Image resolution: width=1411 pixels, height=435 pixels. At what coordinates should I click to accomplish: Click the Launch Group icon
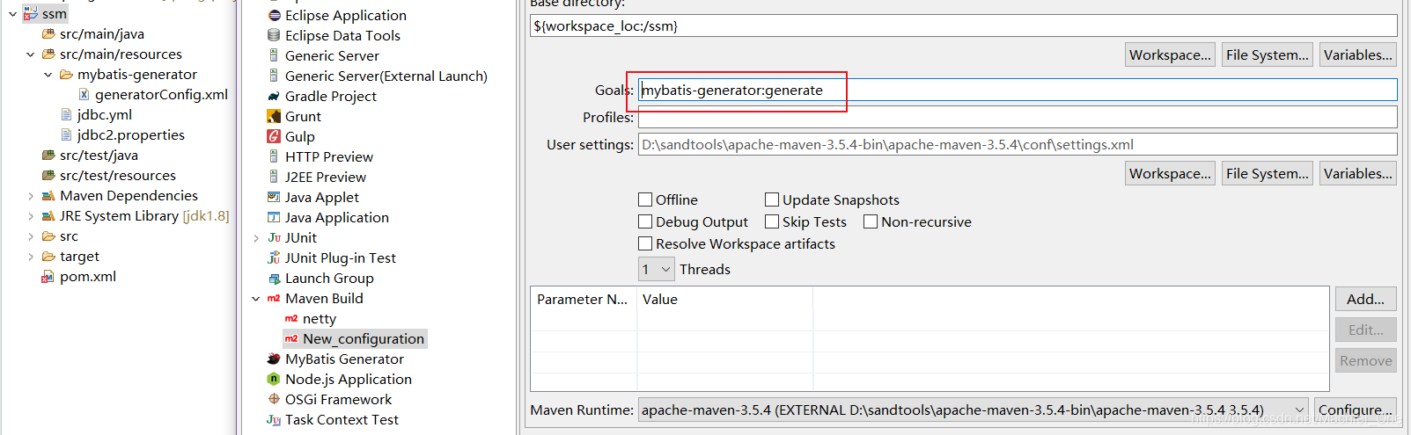(274, 279)
